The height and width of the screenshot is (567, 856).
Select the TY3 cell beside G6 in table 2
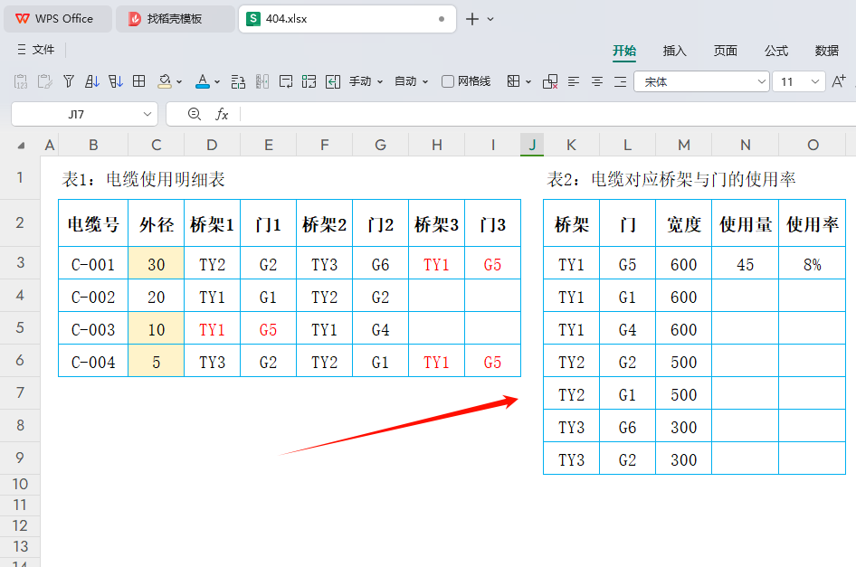point(572,427)
